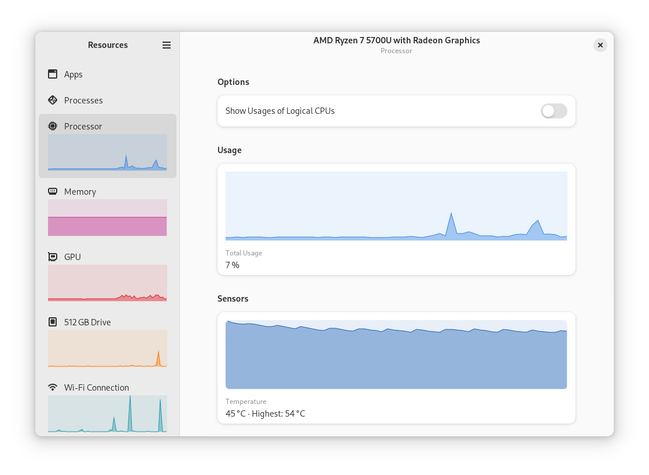Open the Apps page in sidebar
Viewport: 649px width, 475px height.
pyautogui.click(x=73, y=75)
